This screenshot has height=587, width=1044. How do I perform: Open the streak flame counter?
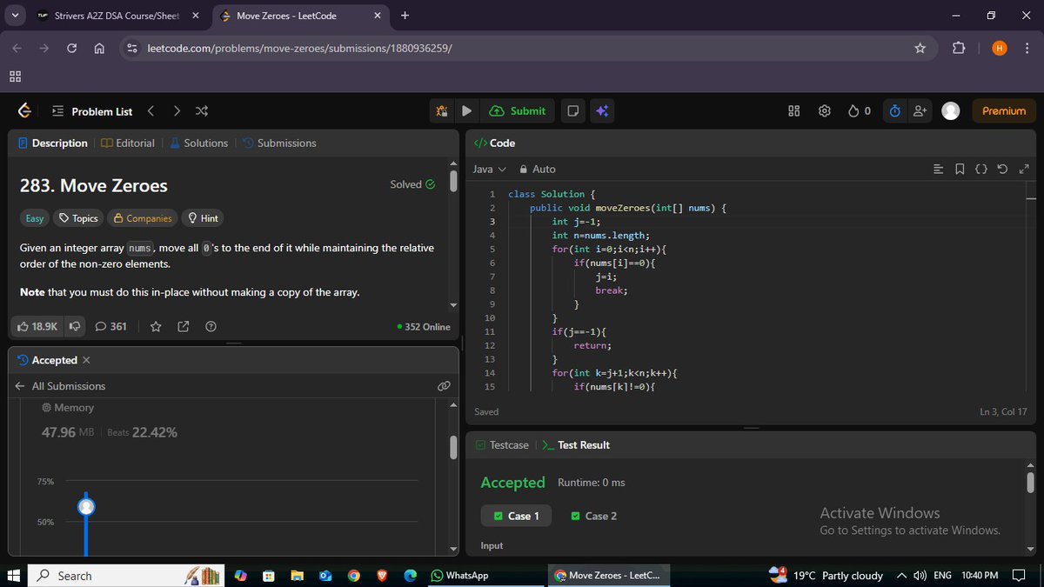(x=859, y=110)
